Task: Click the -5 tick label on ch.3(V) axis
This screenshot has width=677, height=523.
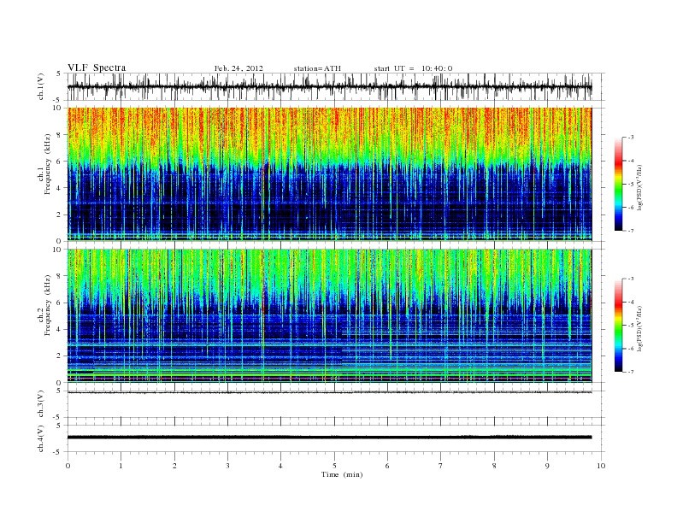Action: coord(58,418)
